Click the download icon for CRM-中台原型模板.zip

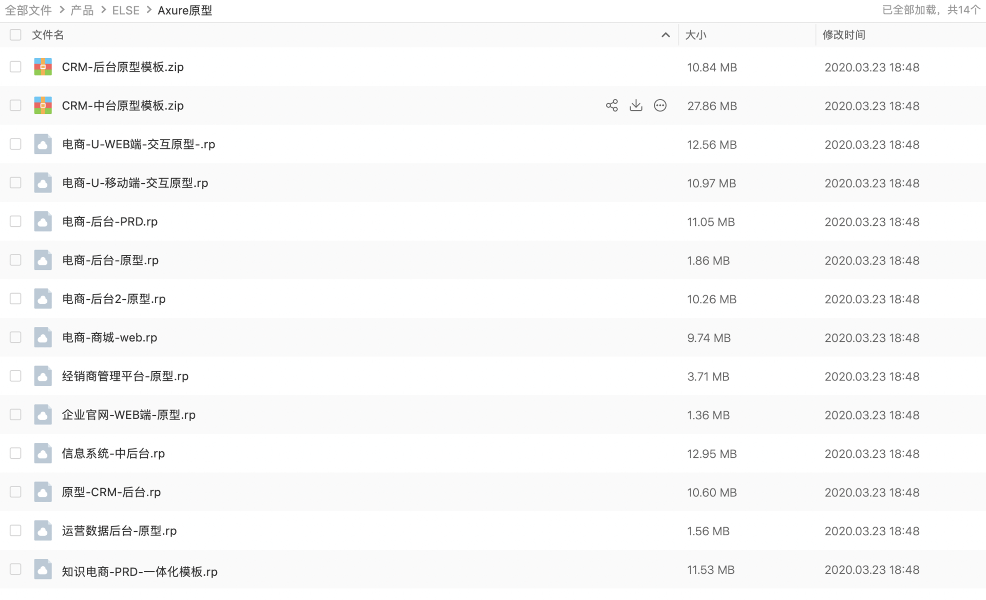tap(635, 106)
